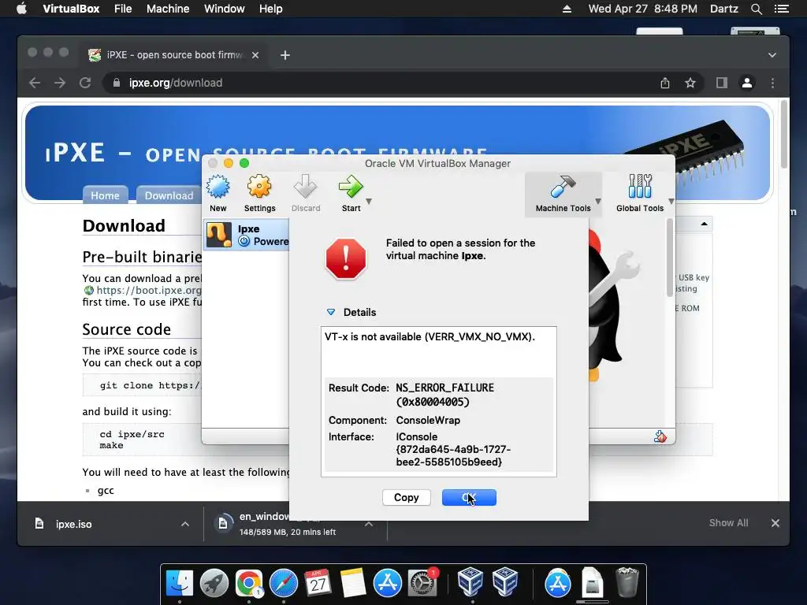Open Google Chrome from the Dock
Screen dimensions: 807x605
coord(248,583)
